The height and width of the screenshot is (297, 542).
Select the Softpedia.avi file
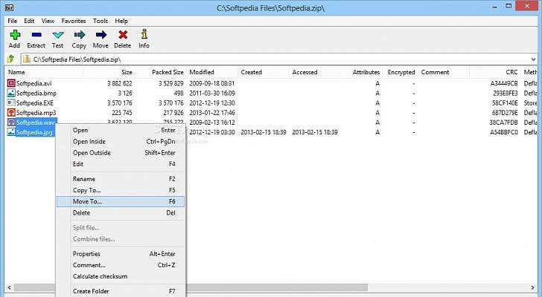(35, 83)
